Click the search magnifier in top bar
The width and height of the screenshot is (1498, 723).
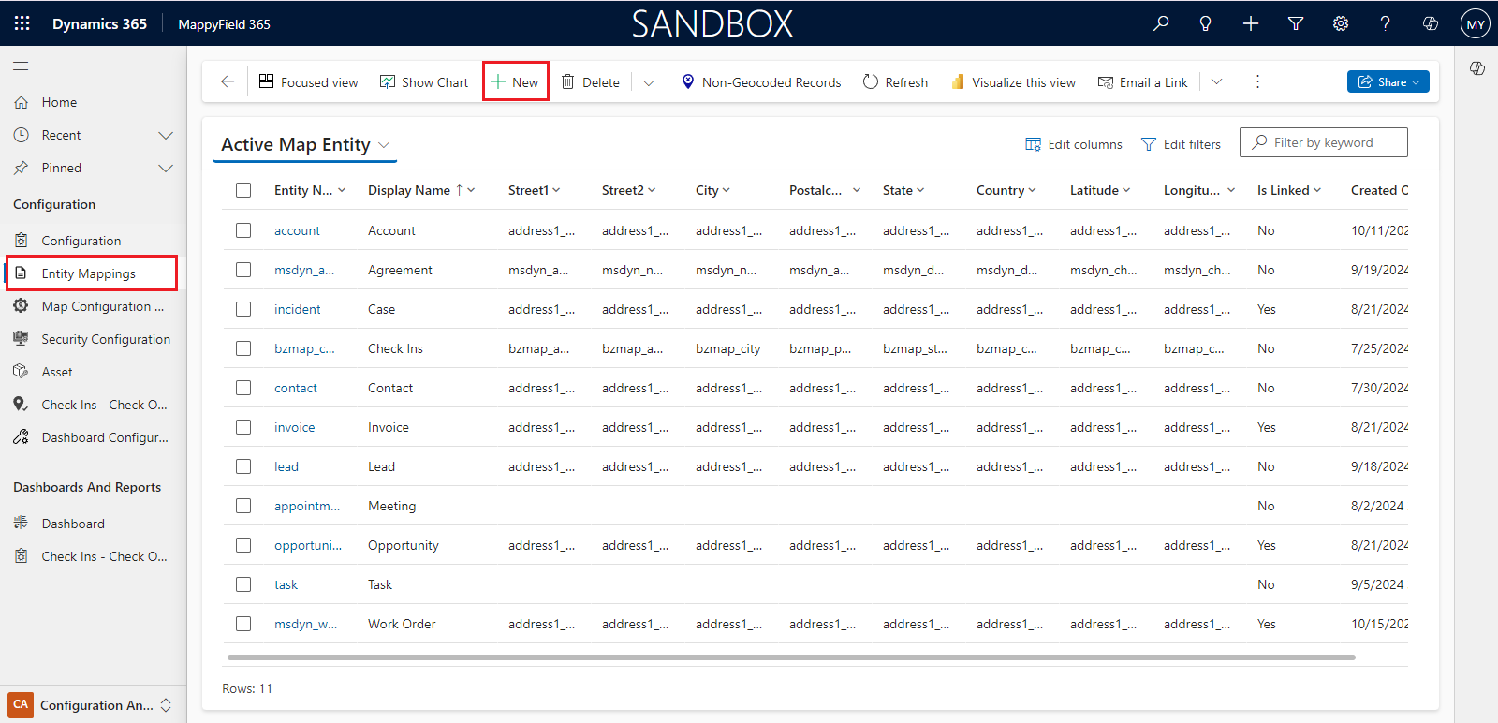[x=1161, y=23]
